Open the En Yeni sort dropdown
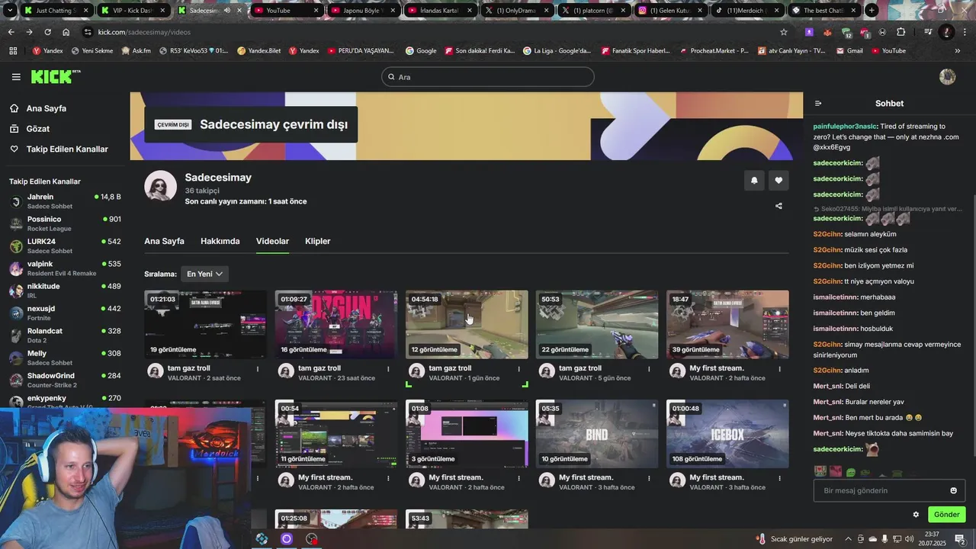Screen dimensions: 976x549 pos(204,274)
